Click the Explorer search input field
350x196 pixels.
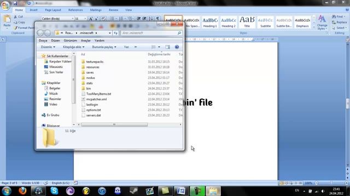click(x=149, y=33)
